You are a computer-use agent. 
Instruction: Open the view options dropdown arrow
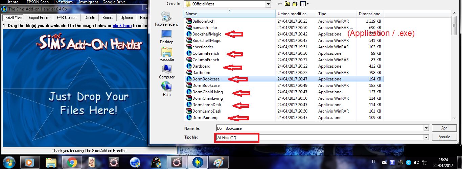(307, 4)
